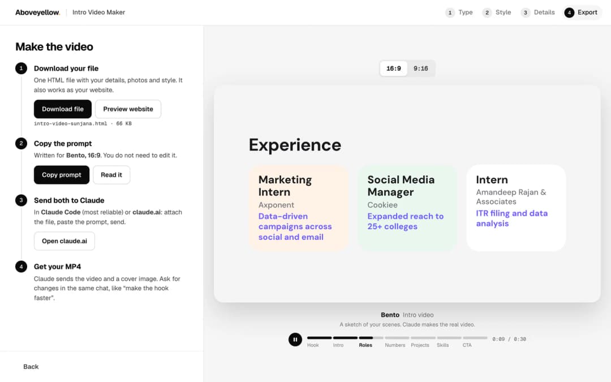Jump to the Skills scene segment
The width and height of the screenshot is (611, 382).
449,341
